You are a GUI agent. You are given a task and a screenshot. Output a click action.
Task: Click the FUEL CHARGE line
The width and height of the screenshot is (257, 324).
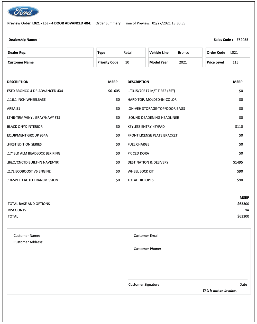click(139, 144)
